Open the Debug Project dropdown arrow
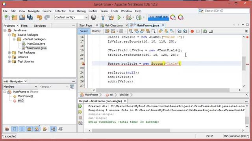 133,17
